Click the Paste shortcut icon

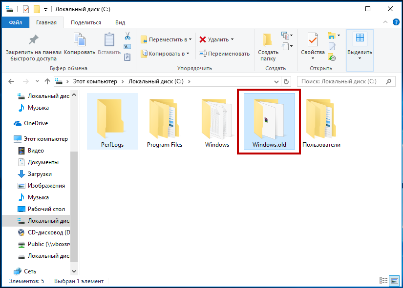(x=127, y=57)
